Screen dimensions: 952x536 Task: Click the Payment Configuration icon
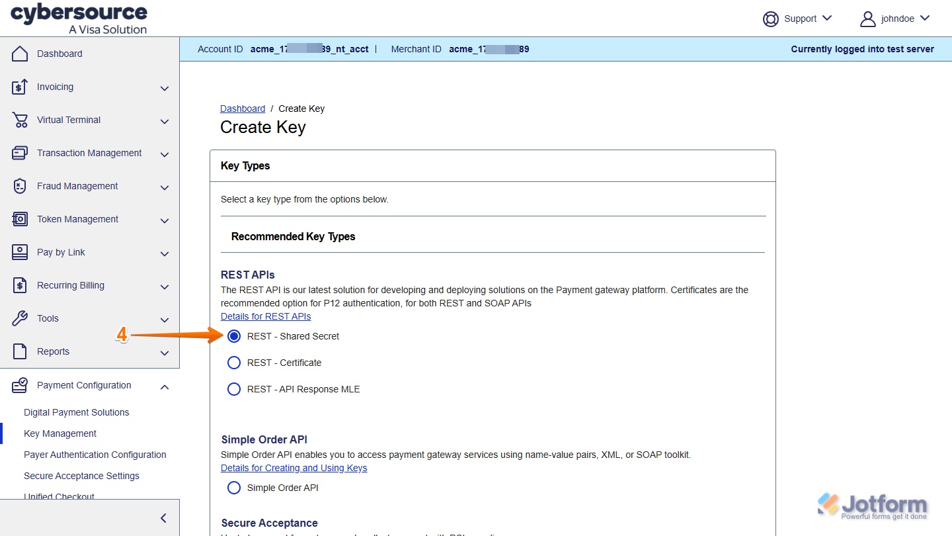[x=20, y=385]
